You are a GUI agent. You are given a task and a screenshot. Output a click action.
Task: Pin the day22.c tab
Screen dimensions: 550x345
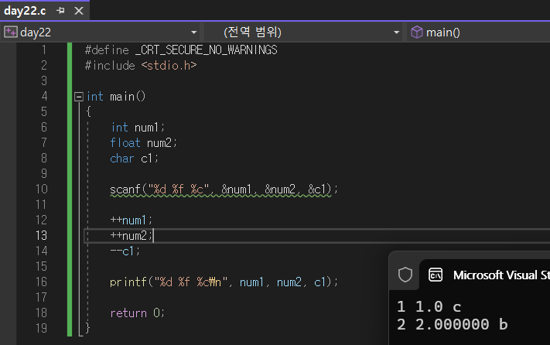(60, 11)
